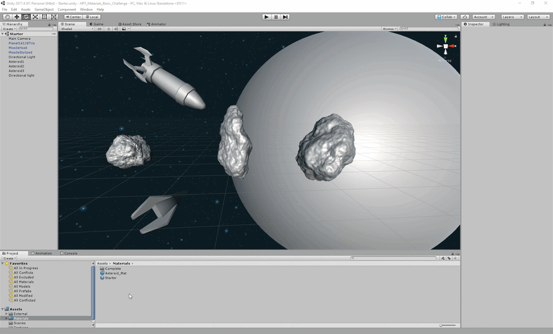This screenshot has height=334, width=553.
Task: Select the Scale tool
Action: tap(35, 17)
